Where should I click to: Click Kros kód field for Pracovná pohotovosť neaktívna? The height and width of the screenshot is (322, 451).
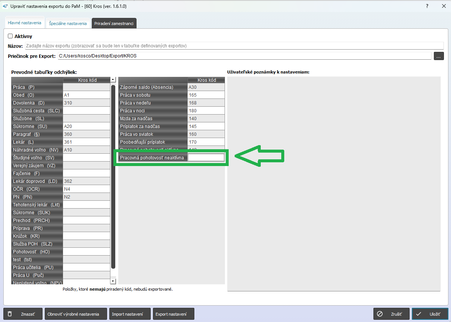coord(206,158)
